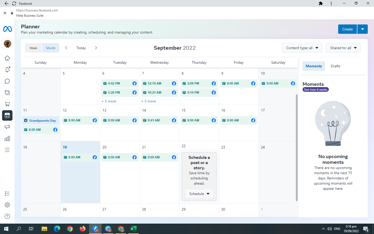Screen dimensions: 374x234
Task: Open the 12:16 AM post on Wednesday 7
Action: (159, 83)
